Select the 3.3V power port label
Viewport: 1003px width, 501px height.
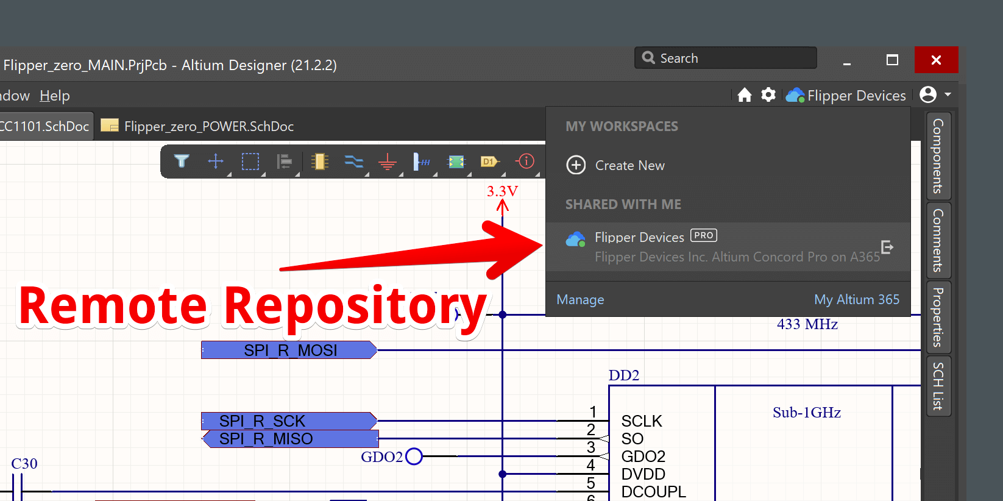tap(502, 191)
